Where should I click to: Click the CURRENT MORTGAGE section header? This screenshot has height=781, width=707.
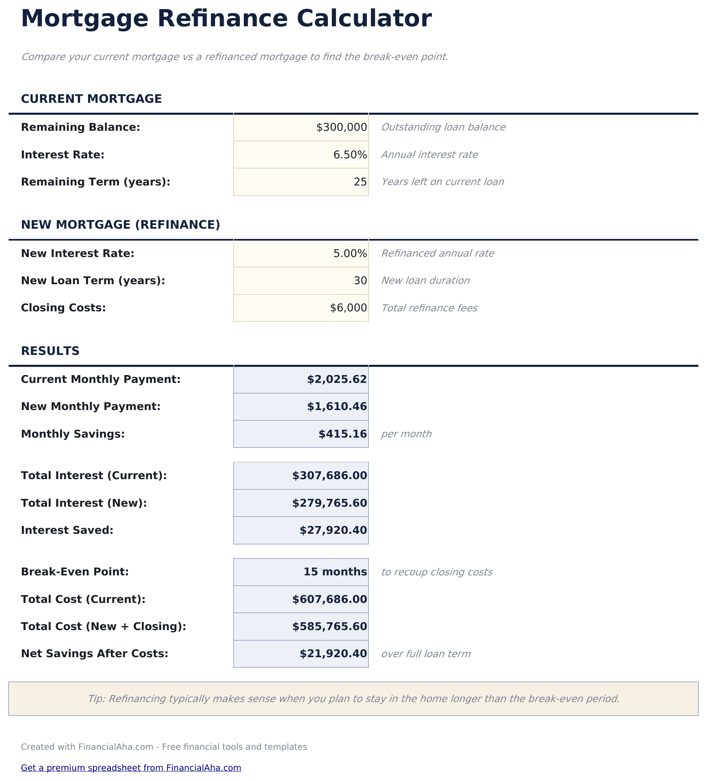[x=92, y=99]
